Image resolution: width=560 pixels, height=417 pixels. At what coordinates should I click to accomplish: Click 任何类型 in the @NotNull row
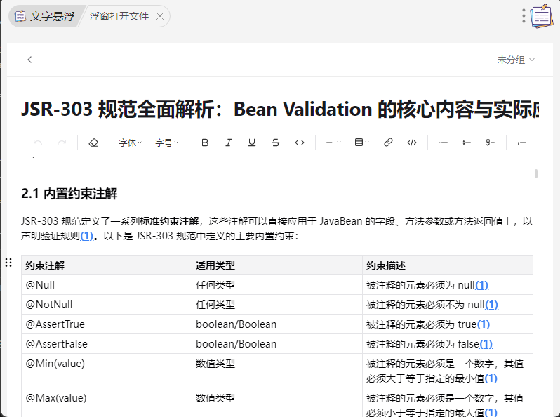(215, 305)
